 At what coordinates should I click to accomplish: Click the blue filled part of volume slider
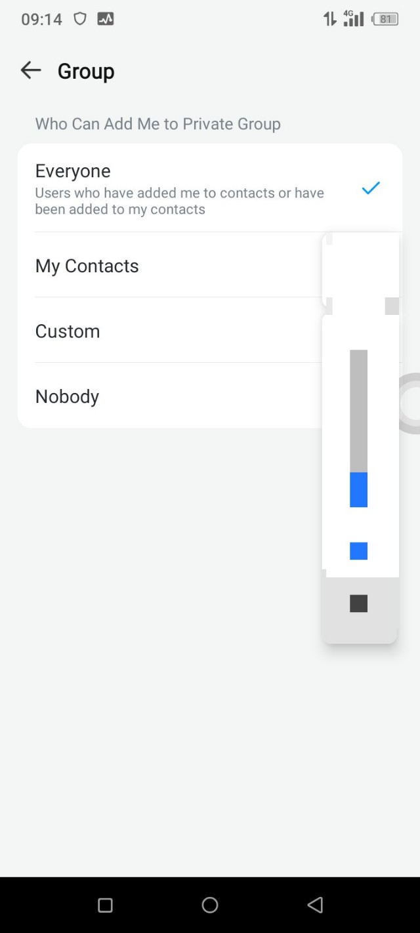358,489
